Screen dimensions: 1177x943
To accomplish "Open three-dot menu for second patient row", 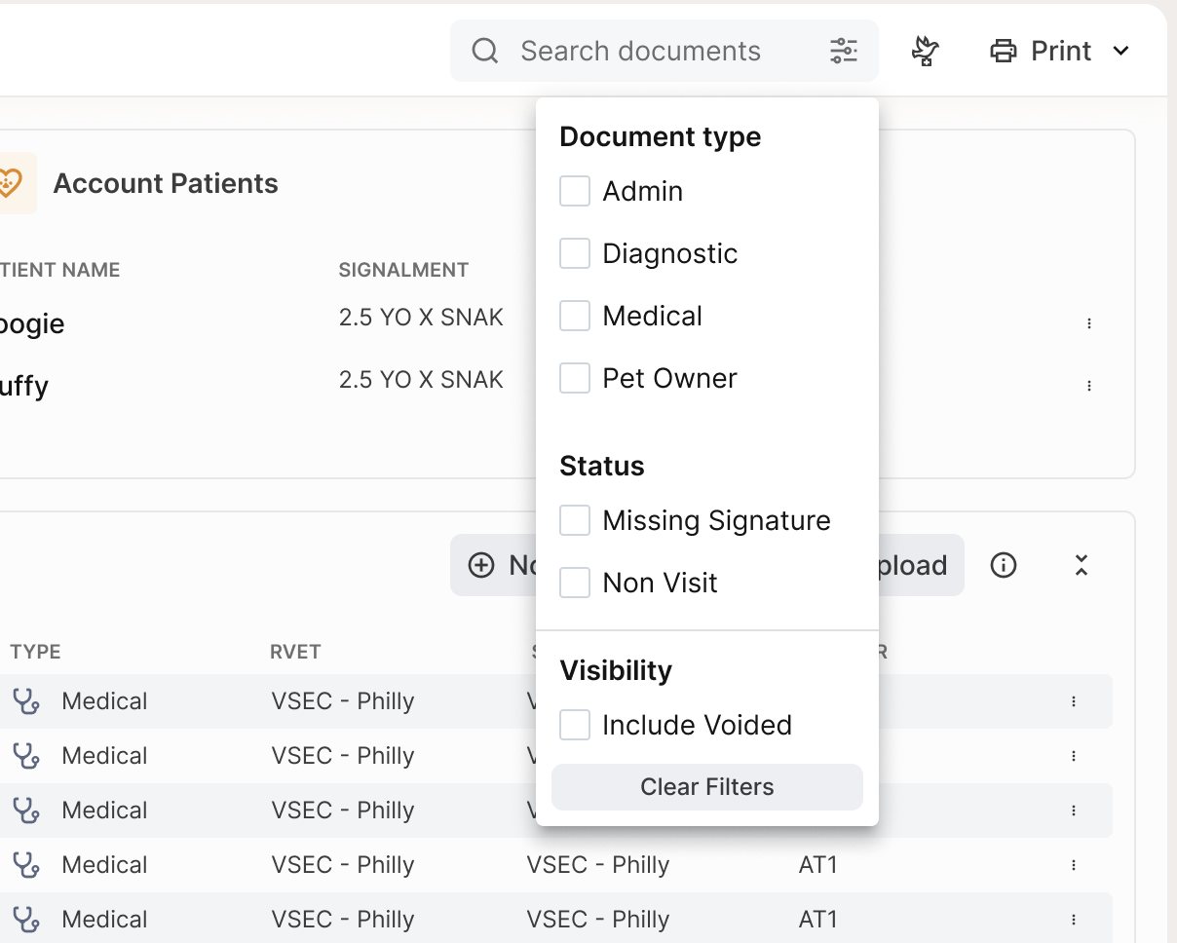I will click(x=1088, y=386).
